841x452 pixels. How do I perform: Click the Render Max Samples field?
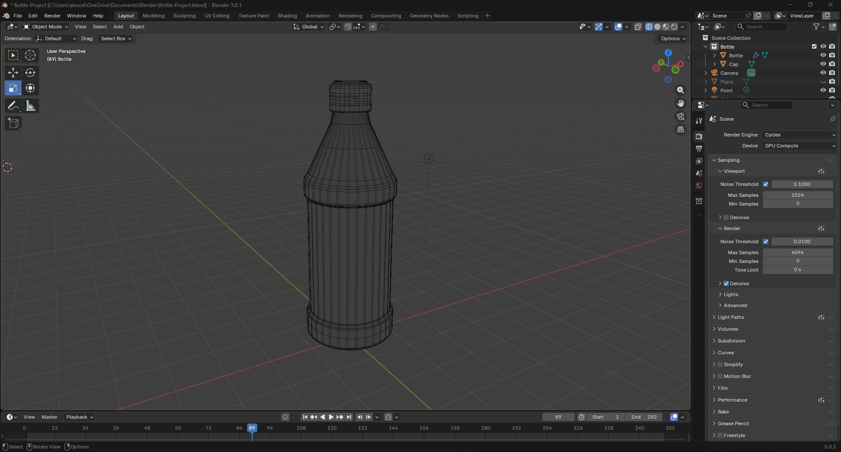coord(798,253)
